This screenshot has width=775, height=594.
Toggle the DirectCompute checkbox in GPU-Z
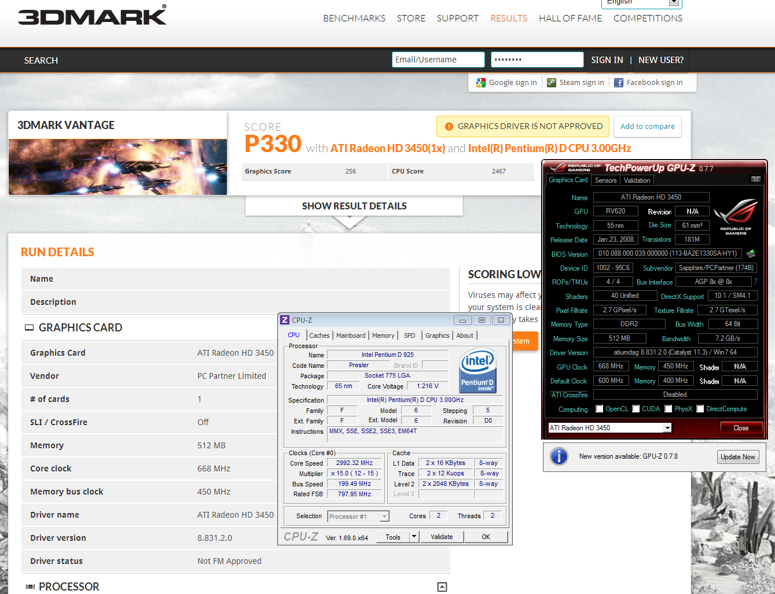point(700,409)
